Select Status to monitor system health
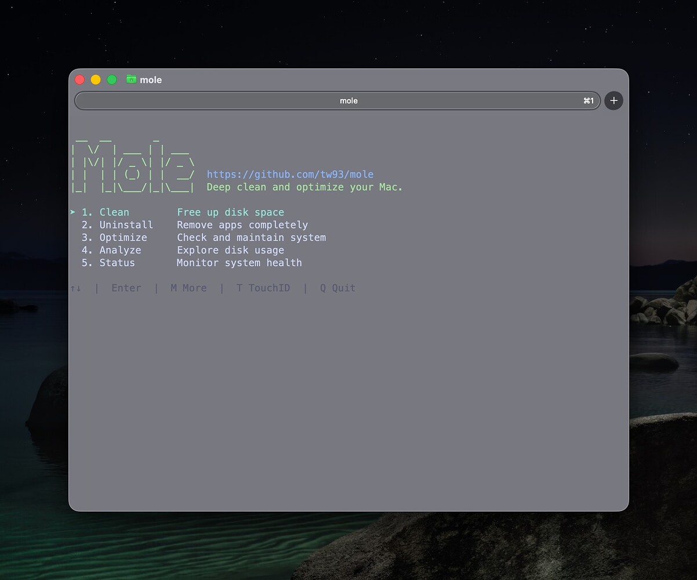 117,263
